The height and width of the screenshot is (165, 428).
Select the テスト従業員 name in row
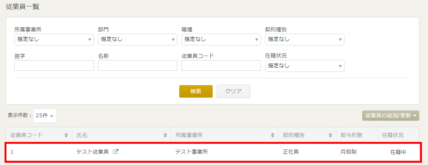pyautogui.click(x=93, y=152)
